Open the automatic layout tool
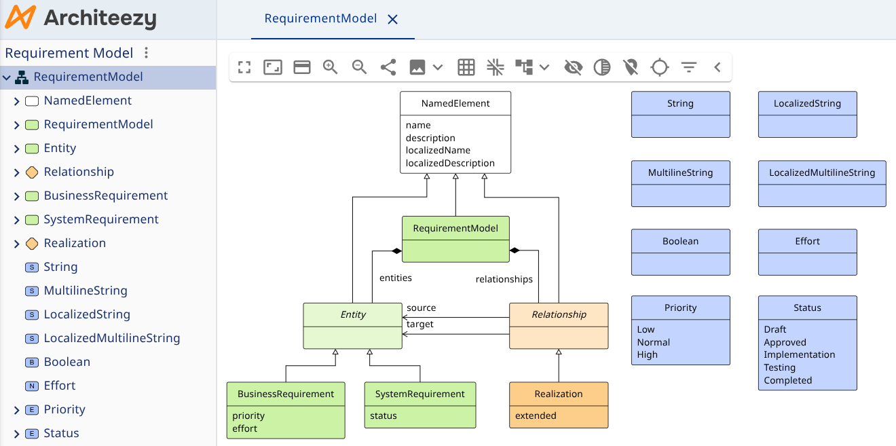This screenshot has height=446, width=896. point(524,67)
